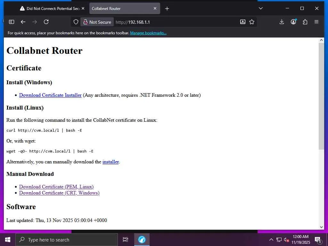Go back one page

(23, 22)
